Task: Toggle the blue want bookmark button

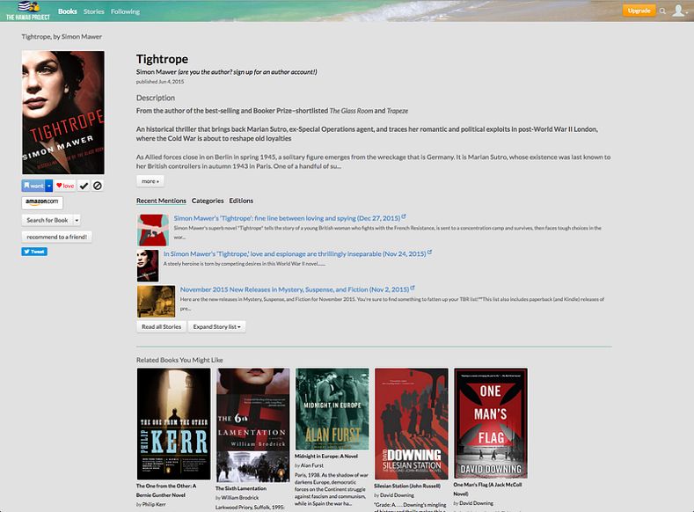Action: tap(33, 186)
